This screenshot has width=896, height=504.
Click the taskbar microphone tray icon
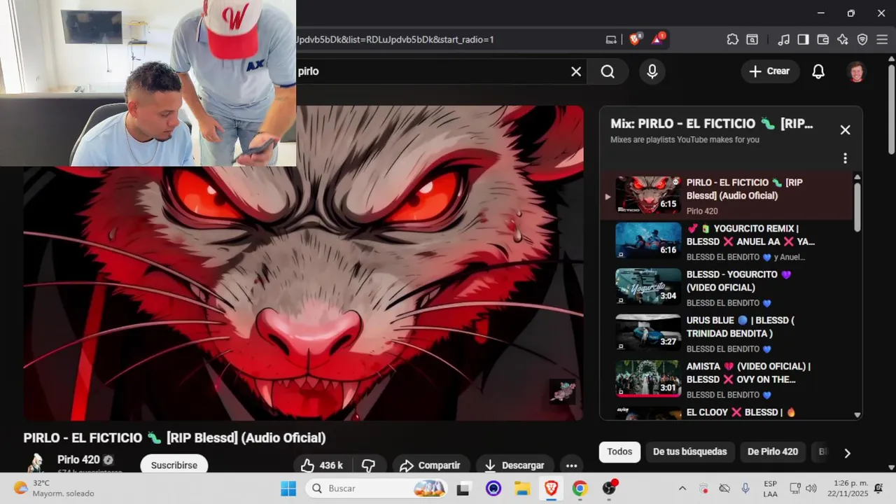[745, 488]
